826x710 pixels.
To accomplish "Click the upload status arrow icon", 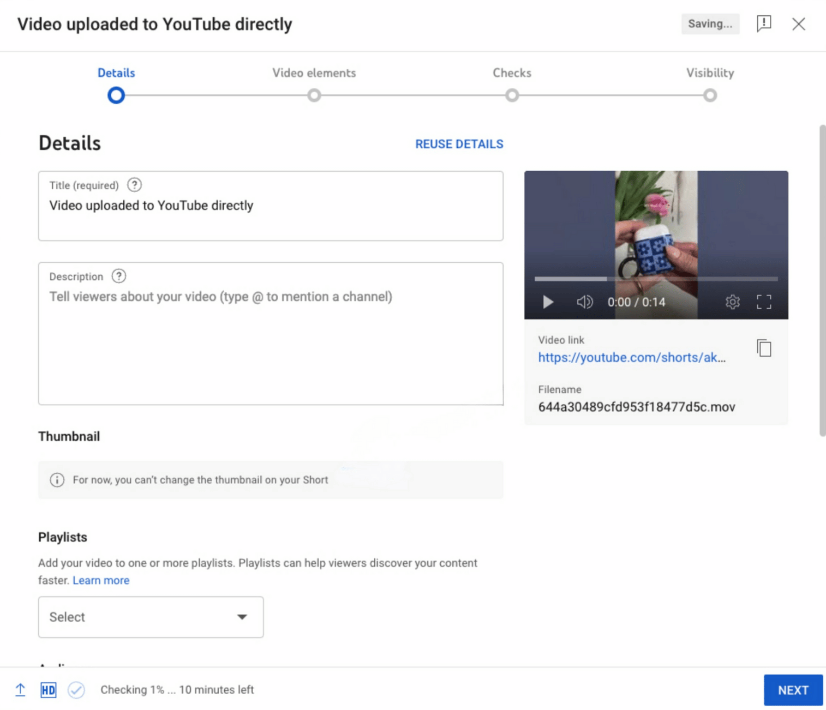I will [x=20, y=690].
